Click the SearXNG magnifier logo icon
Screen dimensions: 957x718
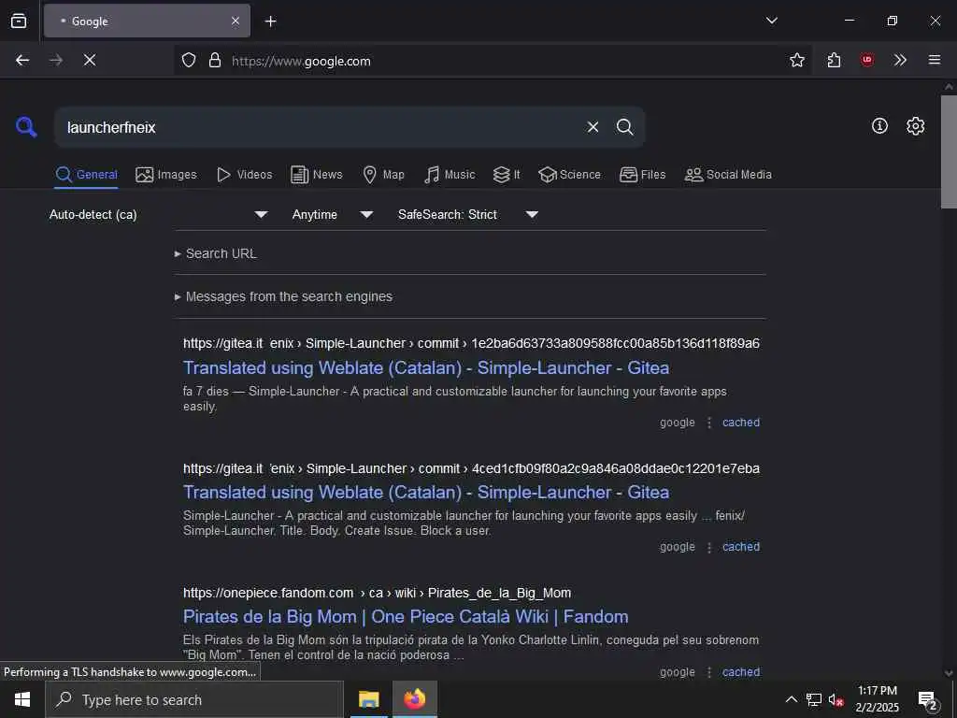26,126
